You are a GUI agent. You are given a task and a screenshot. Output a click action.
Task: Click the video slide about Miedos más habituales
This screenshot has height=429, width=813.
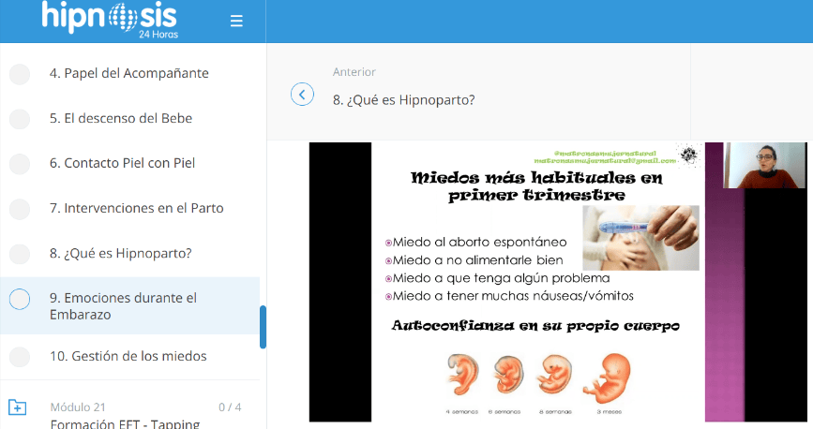(536, 281)
